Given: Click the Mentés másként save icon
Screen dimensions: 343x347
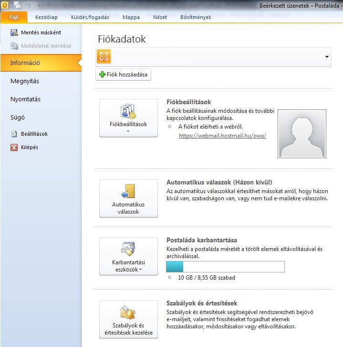Looking at the screenshot, I should click(x=14, y=33).
